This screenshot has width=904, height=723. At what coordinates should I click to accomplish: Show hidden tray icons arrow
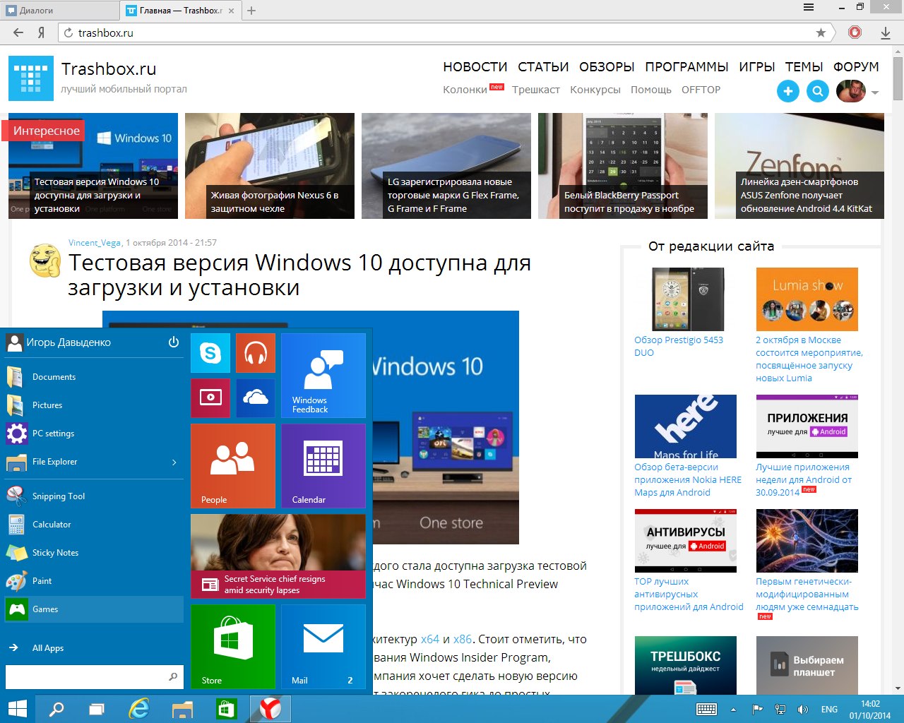[x=733, y=710]
